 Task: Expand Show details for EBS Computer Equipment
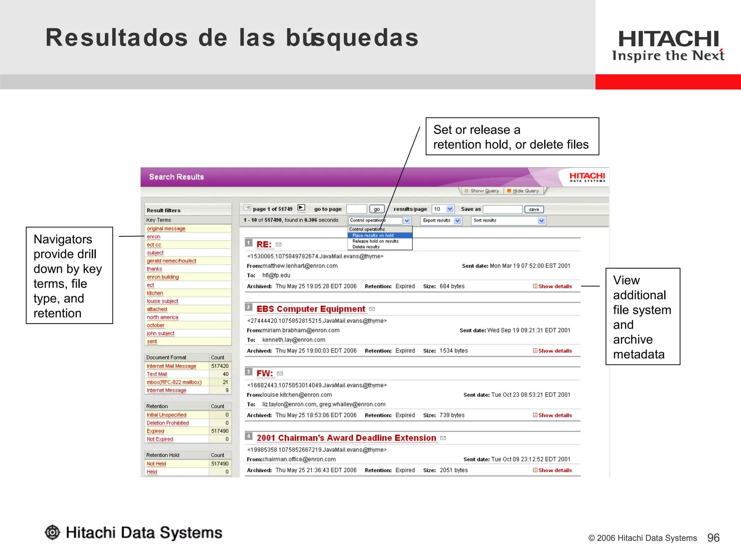click(552, 351)
